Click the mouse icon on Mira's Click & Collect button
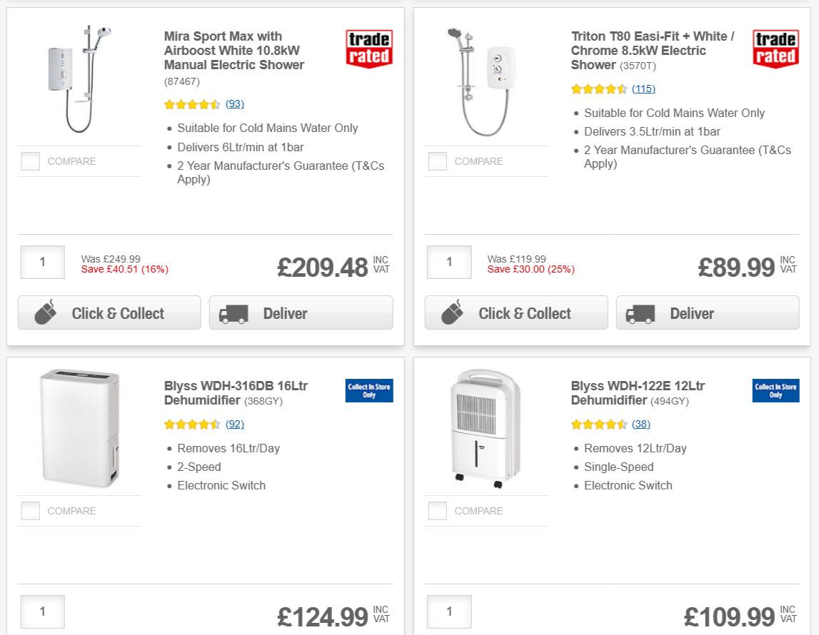The image size is (819, 635). coord(45,313)
